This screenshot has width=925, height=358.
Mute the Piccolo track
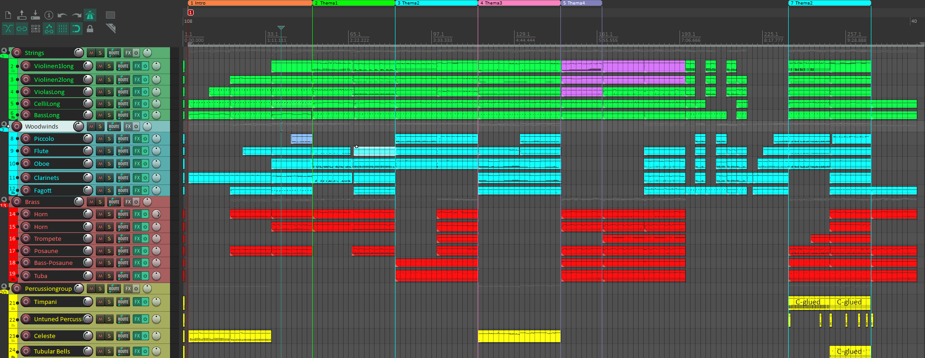point(100,139)
